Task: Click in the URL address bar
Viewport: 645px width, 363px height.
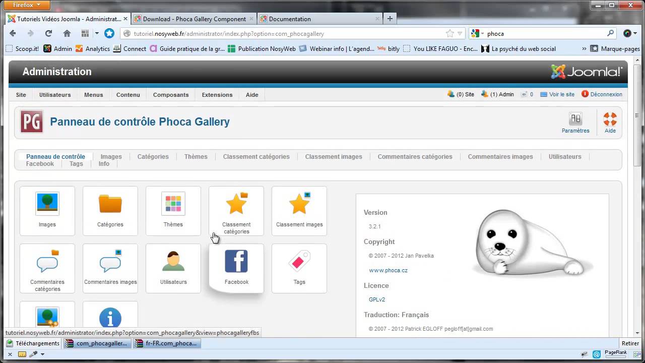Action: pyautogui.click(x=287, y=34)
